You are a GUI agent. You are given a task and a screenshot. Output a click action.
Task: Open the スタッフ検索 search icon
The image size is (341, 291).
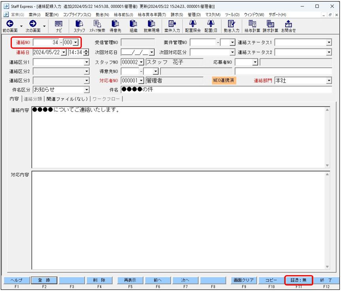(97, 23)
